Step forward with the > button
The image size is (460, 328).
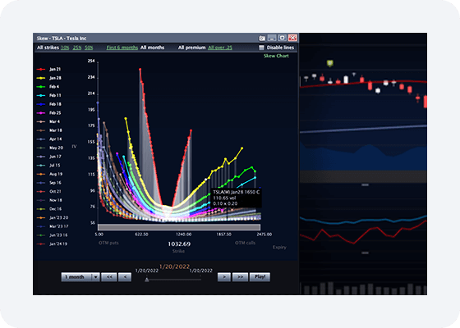(223, 277)
